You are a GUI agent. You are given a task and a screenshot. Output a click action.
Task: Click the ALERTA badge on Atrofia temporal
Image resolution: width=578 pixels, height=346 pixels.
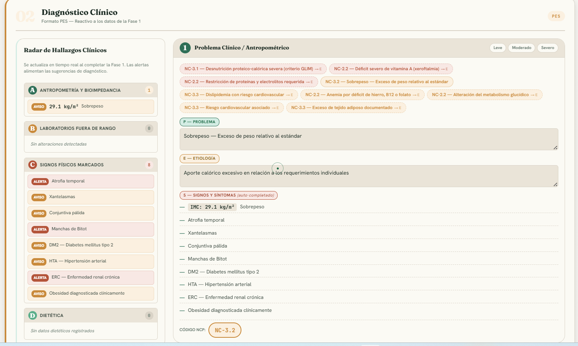click(x=40, y=181)
